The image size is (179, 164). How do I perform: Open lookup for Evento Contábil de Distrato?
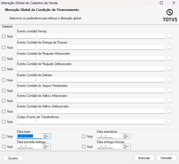(169, 80)
